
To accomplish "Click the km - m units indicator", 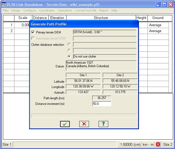I will tap(148, 144).
